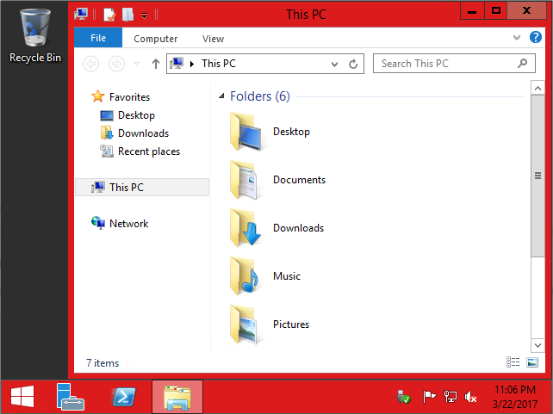Select the Desktop folder icon in the file list
The image size is (553, 414).
point(245,132)
